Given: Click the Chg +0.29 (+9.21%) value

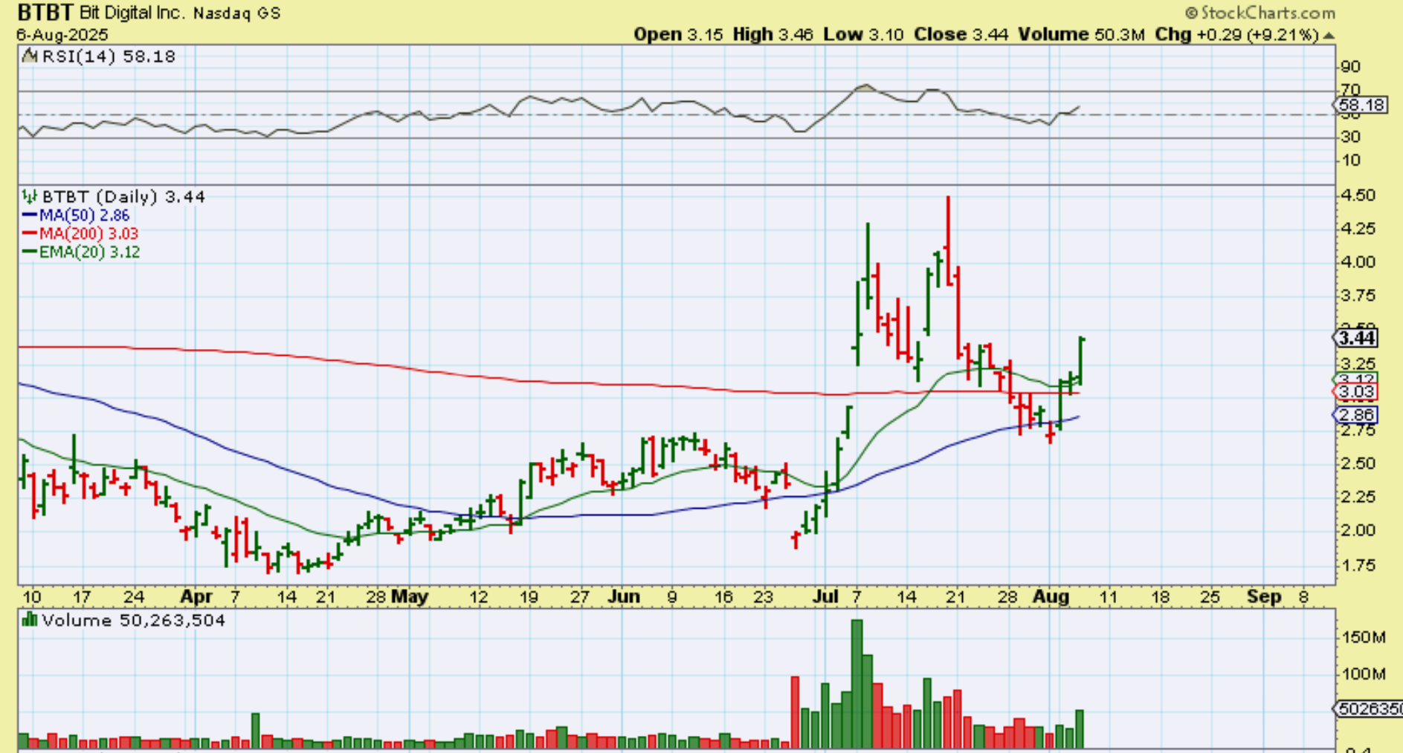Looking at the screenshot, I should coord(1237,34).
